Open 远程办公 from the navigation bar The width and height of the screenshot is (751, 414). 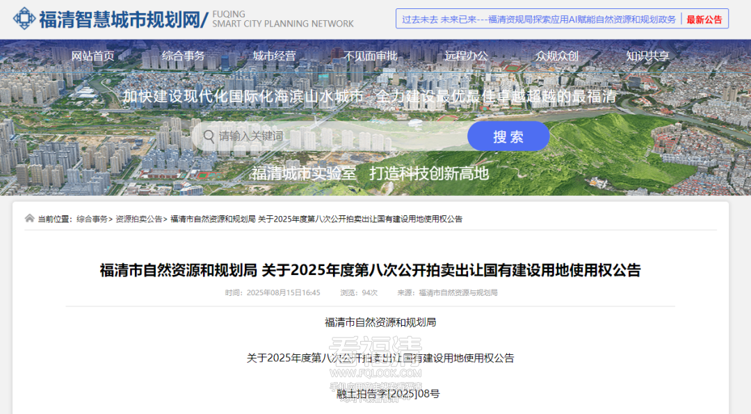pyautogui.click(x=467, y=56)
